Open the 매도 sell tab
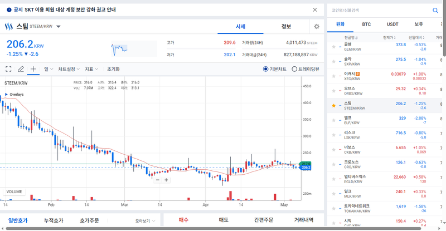 (x=224, y=220)
